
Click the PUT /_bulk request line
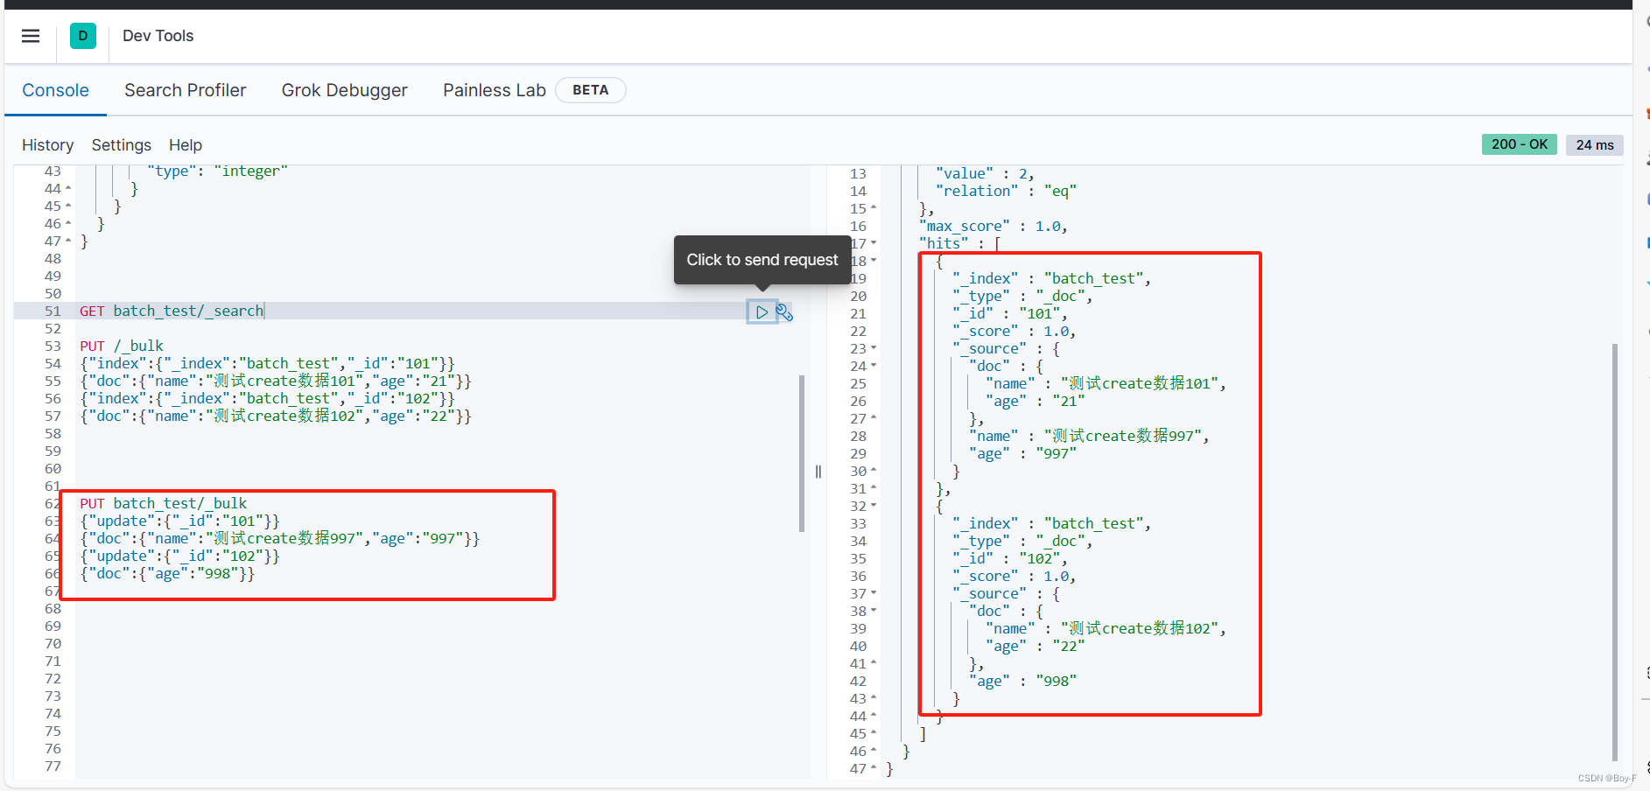coord(122,346)
